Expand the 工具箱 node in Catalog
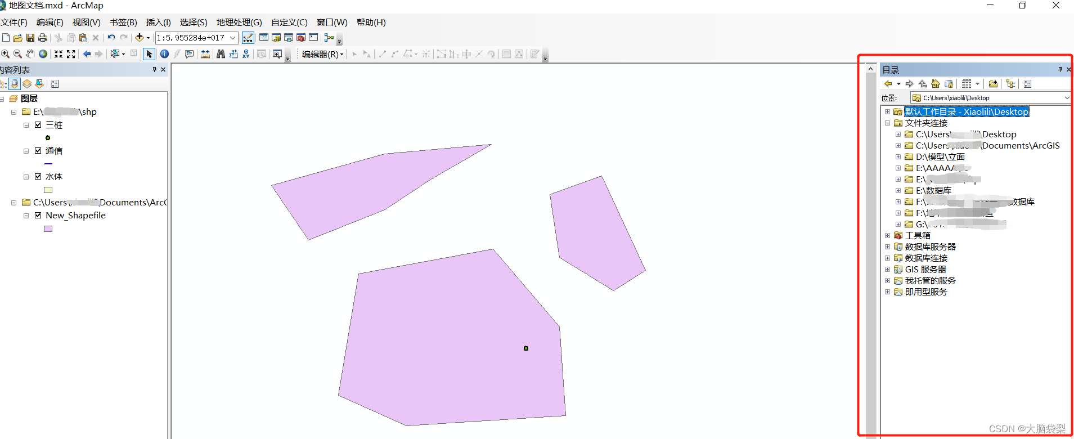 coord(888,236)
